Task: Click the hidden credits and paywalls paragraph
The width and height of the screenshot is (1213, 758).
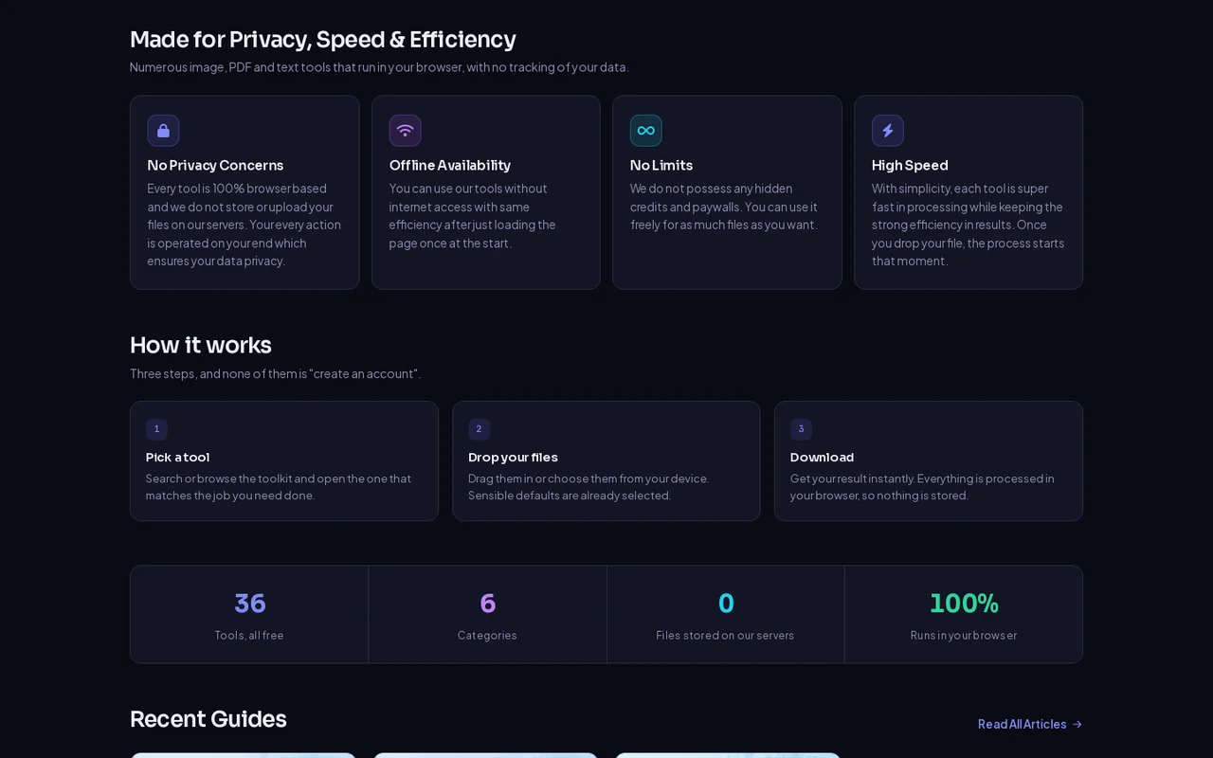Action: [x=724, y=207]
